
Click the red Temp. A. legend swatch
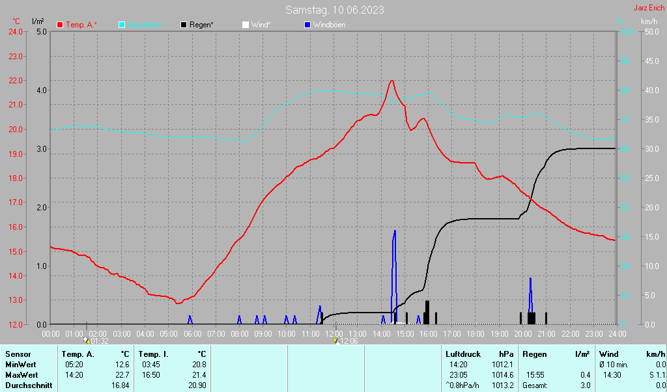[60, 25]
